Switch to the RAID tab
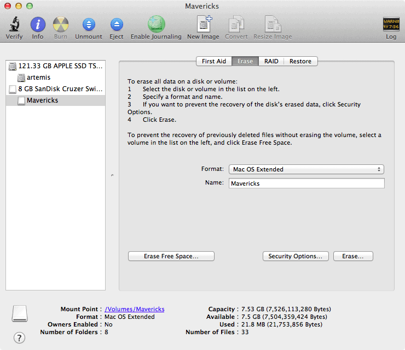 tap(271, 61)
